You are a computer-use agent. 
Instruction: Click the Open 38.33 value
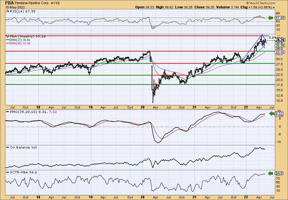pos(145,7)
